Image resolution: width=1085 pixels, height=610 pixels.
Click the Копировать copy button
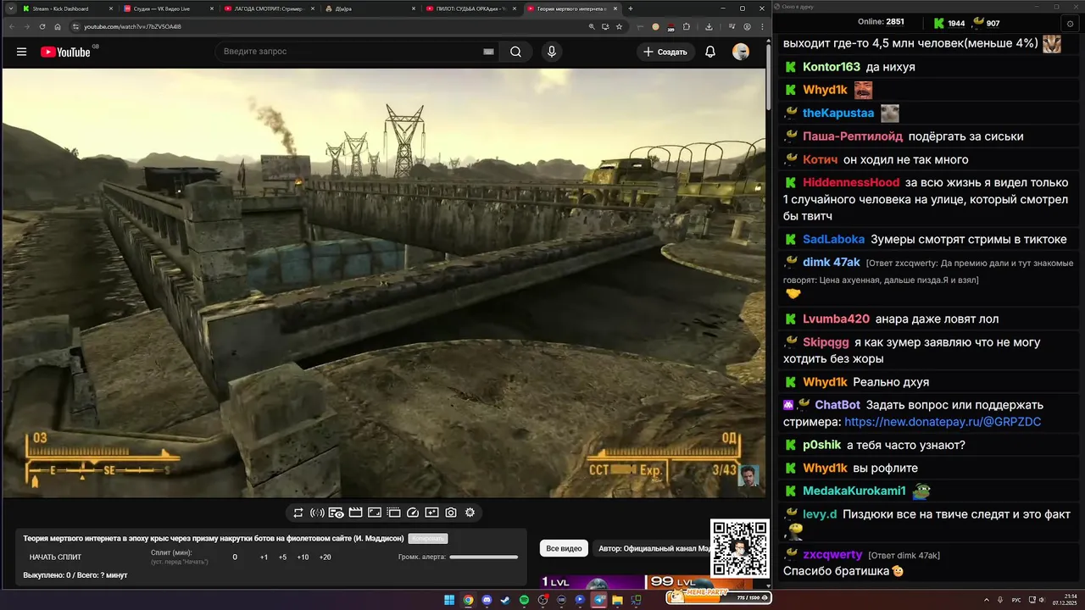click(x=427, y=539)
